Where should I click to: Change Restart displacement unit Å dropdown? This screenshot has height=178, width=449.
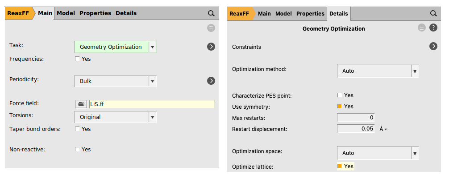pyautogui.click(x=383, y=129)
